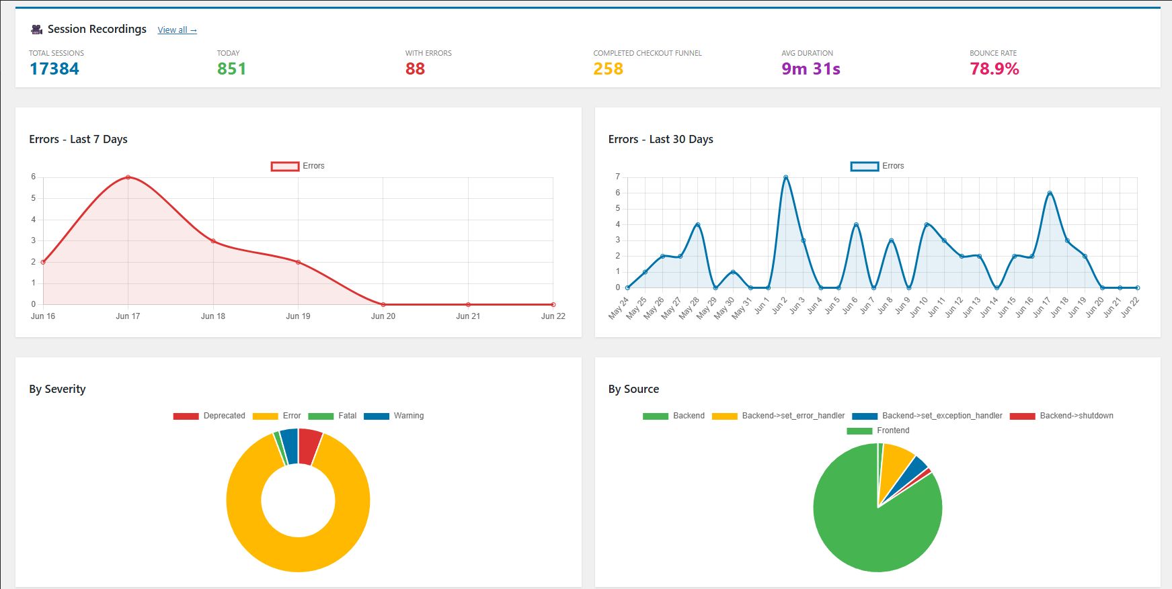Select the Jun 2 peak in 30 Days chart

(x=785, y=177)
